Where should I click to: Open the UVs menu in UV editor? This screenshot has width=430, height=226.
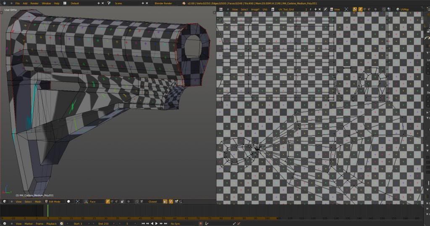[x=265, y=9]
